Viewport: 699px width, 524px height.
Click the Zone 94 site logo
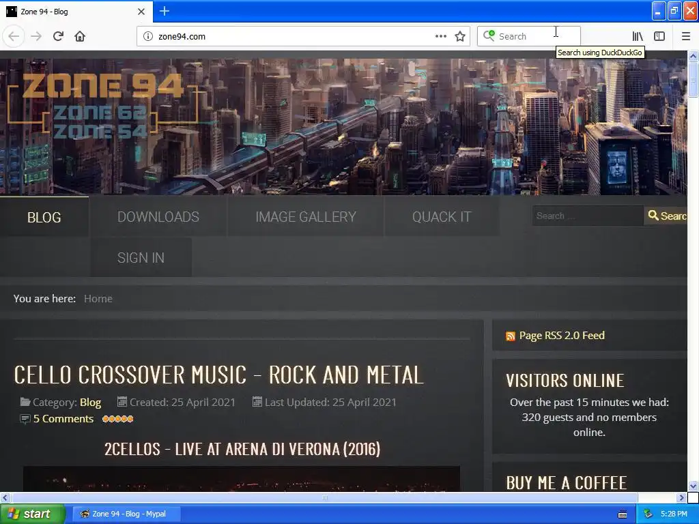point(103,104)
